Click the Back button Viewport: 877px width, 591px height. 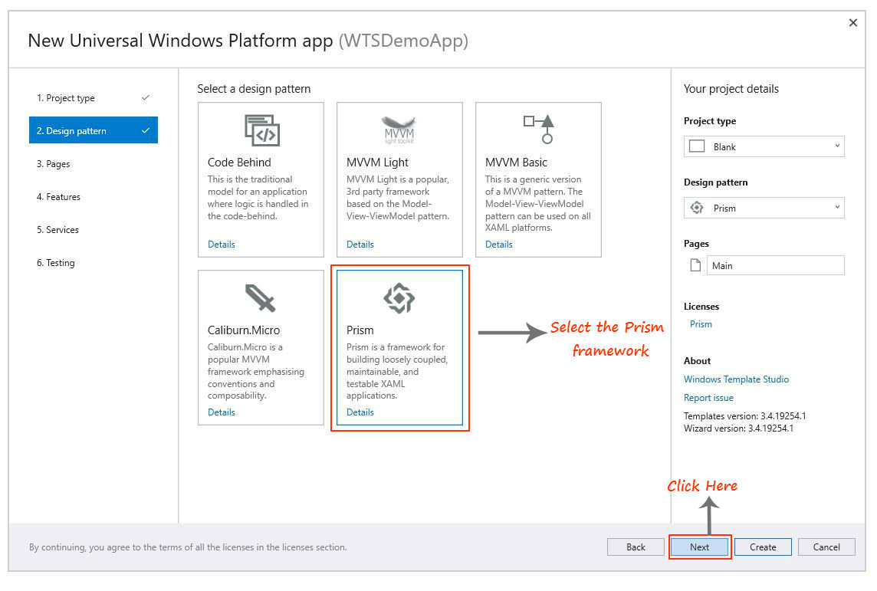point(636,547)
